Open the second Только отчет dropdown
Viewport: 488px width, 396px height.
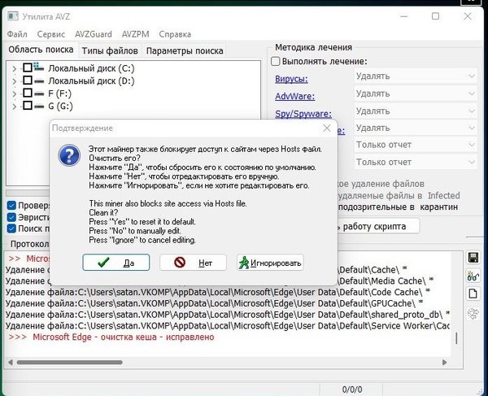click(x=416, y=162)
